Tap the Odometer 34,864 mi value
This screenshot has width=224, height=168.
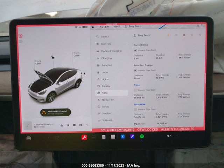coord(162,123)
